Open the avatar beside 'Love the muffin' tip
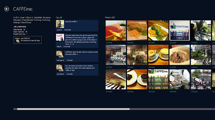 (x=60, y=24)
